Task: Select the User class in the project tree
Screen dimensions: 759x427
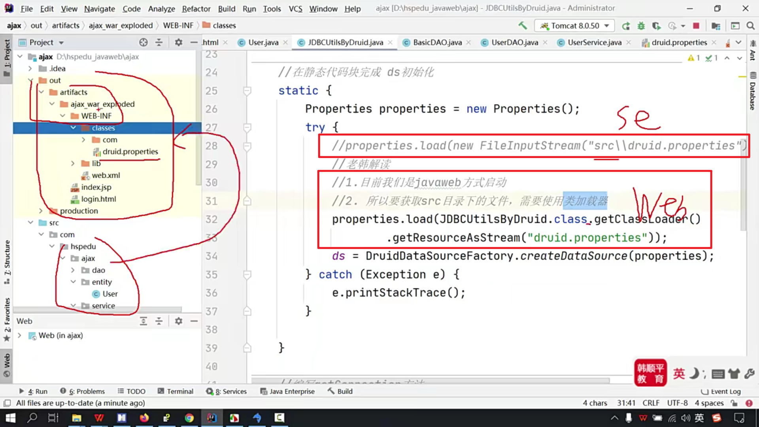Action: pos(110,294)
